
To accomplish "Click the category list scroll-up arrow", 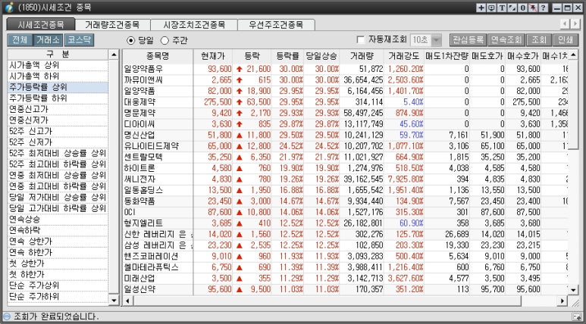I will tap(114, 55).
